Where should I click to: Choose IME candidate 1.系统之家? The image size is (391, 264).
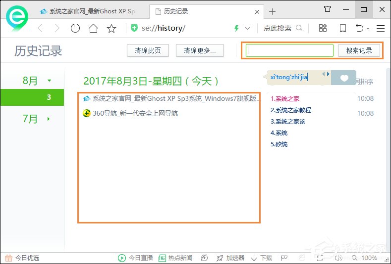click(x=285, y=99)
